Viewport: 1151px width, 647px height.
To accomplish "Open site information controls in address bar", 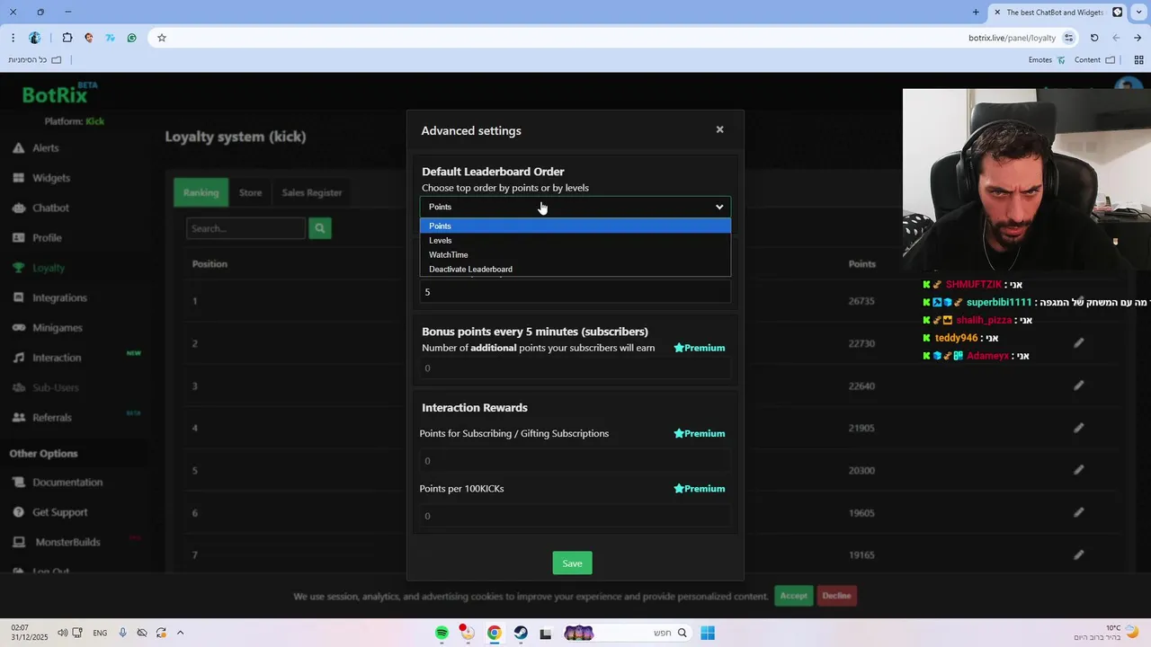I will (x=1068, y=38).
